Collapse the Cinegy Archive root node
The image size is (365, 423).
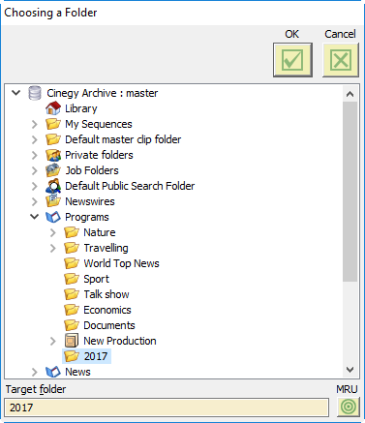pos(15,93)
